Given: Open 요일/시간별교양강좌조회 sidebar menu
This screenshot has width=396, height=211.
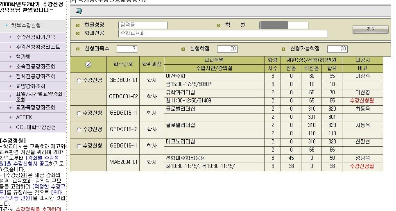Looking at the screenshot, I should click(x=39, y=97).
